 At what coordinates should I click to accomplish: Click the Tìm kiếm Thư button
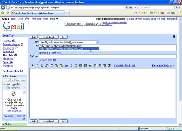pos(74,24)
